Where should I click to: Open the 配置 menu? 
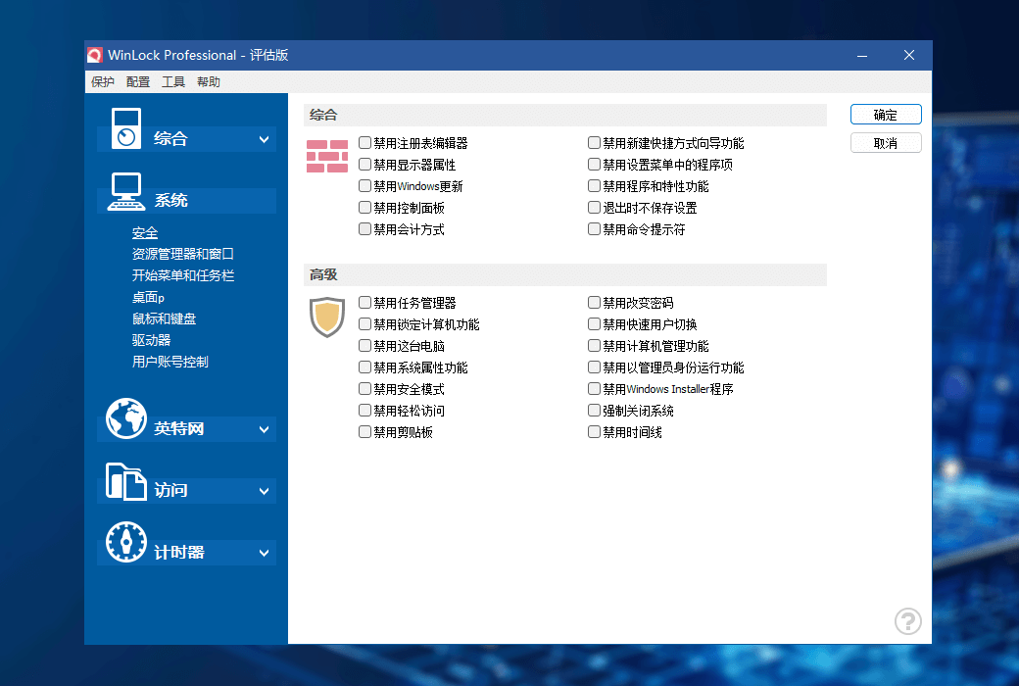coord(137,81)
